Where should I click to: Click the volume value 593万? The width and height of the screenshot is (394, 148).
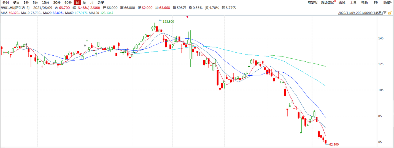[181, 8]
